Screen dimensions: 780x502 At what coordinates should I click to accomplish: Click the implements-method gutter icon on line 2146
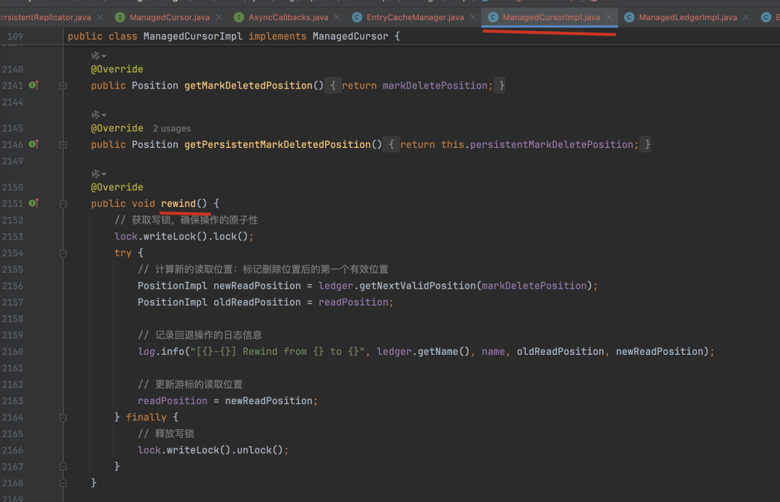[x=34, y=145]
